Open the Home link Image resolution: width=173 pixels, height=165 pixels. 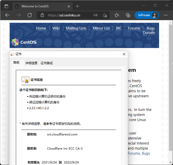click(41, 28)
